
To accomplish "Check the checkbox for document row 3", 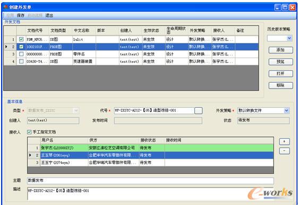I will pyautogui.click(x=21, y=54).
